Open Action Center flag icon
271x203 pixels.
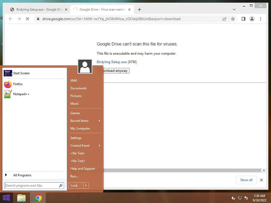[x=246, y=198]
